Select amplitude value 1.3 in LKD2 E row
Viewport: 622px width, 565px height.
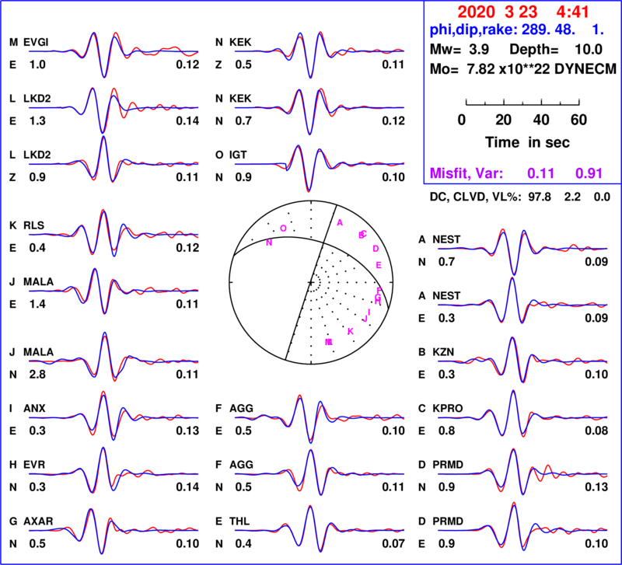pos(37,120)
